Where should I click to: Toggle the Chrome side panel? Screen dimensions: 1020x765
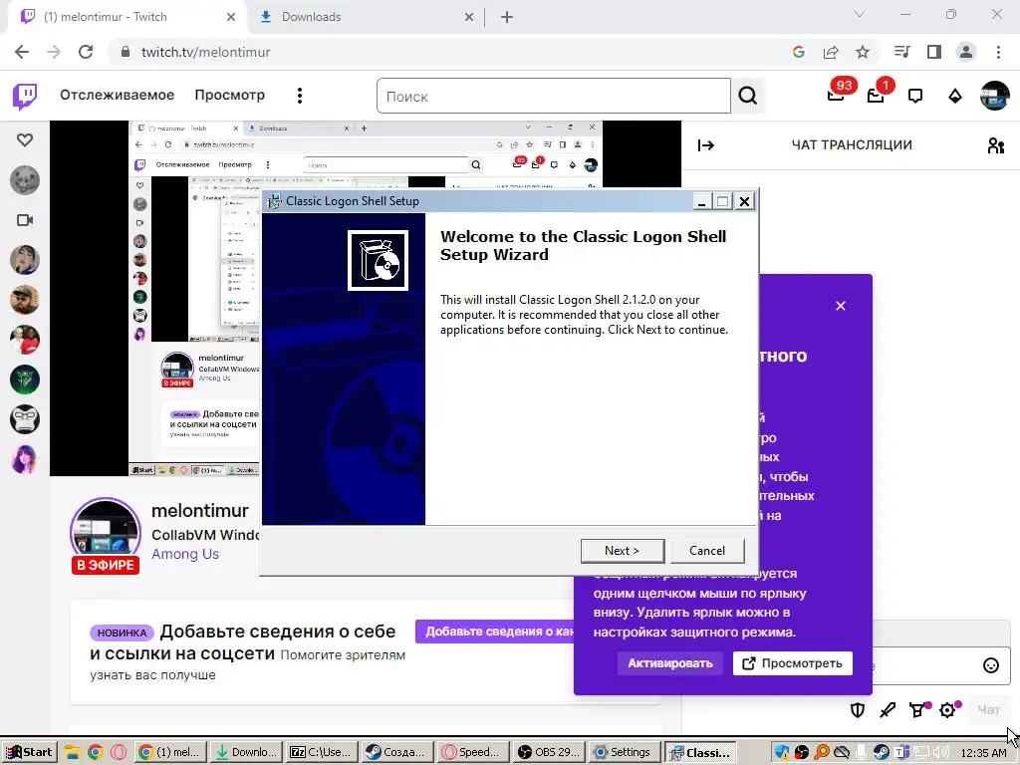(934, 52)
